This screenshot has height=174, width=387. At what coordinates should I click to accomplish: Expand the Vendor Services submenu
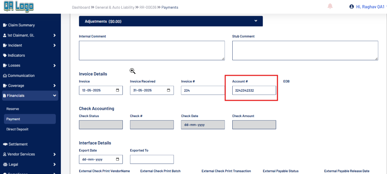coord(54,155)
